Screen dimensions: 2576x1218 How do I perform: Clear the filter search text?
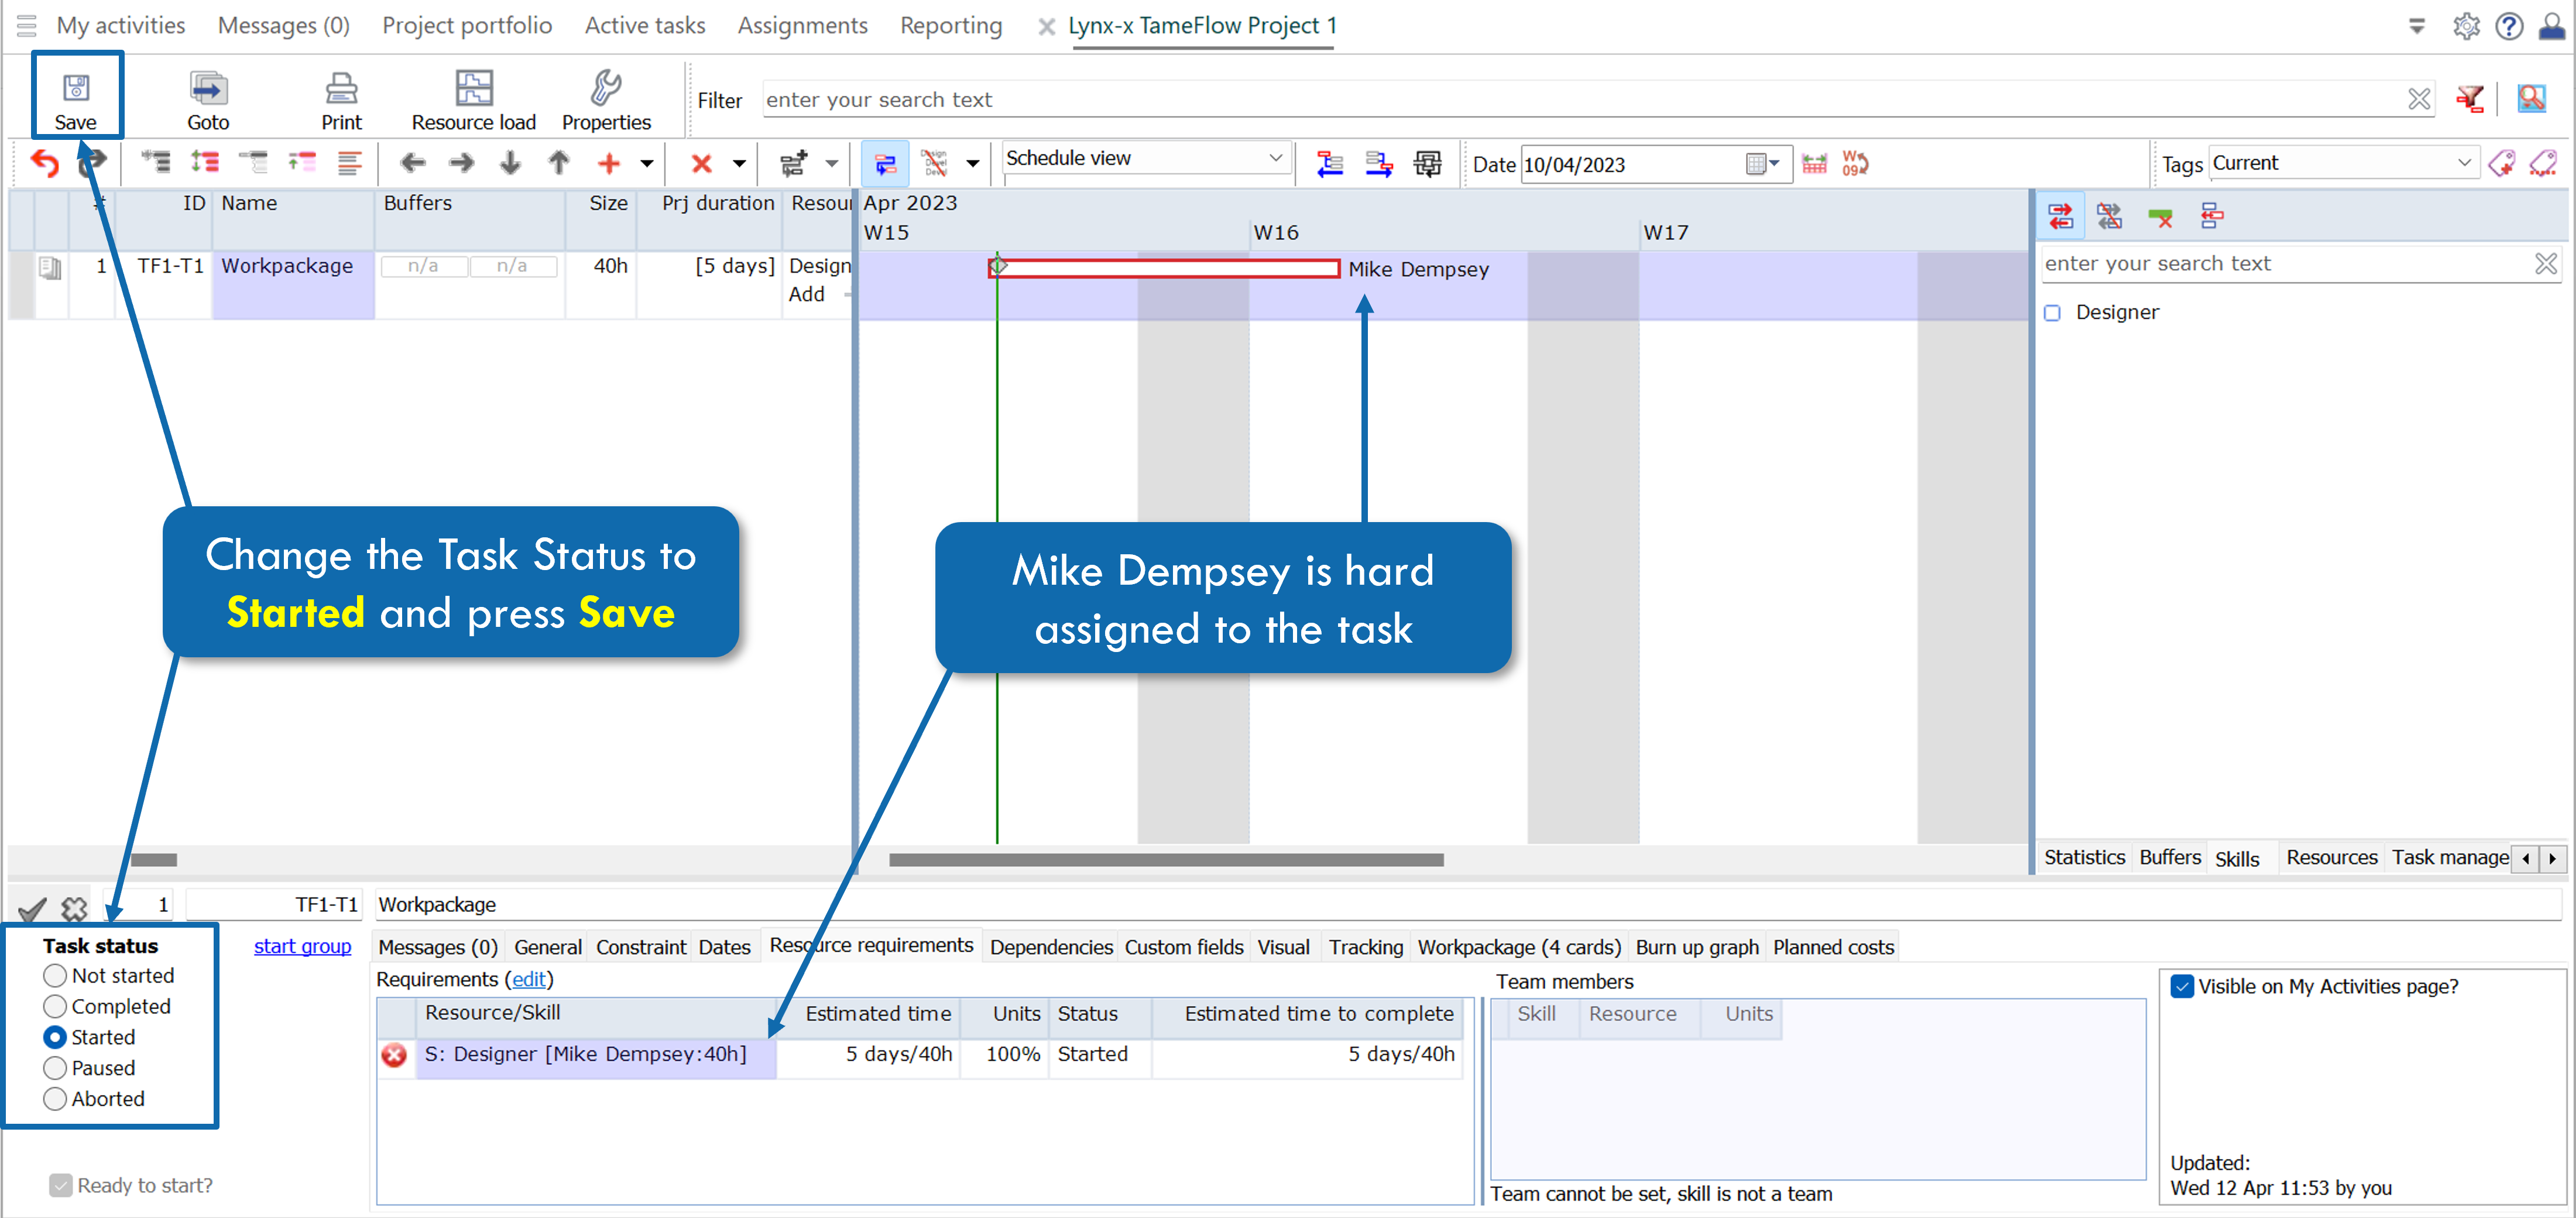click(2419, 99)
